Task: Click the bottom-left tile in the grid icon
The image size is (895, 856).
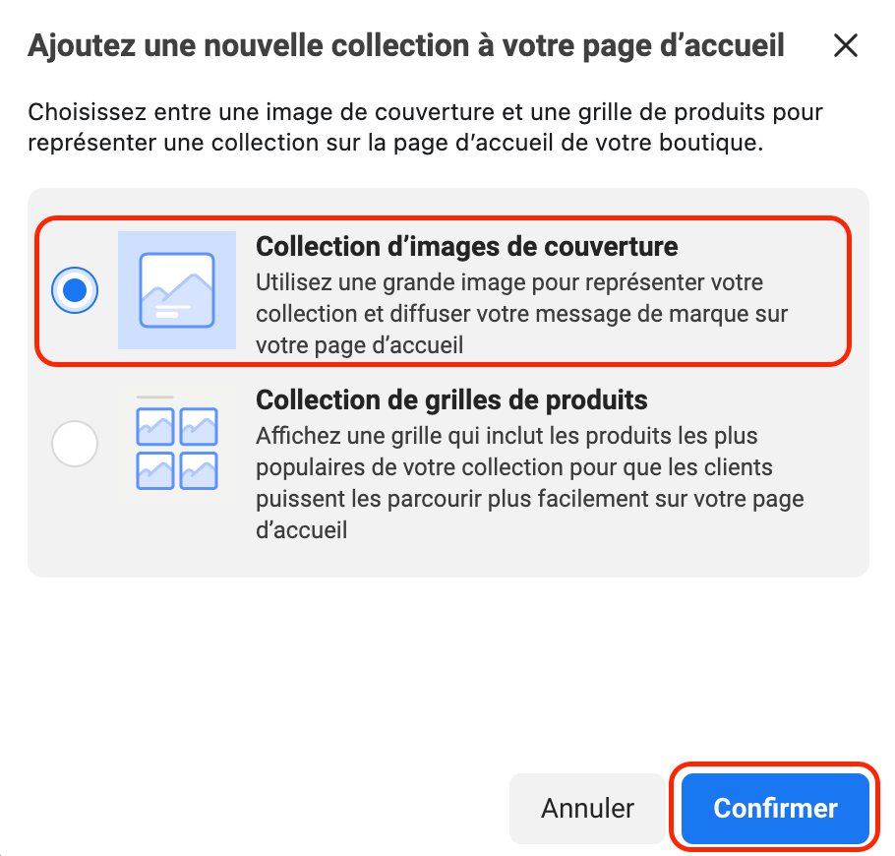Action: tap(154, 470)
